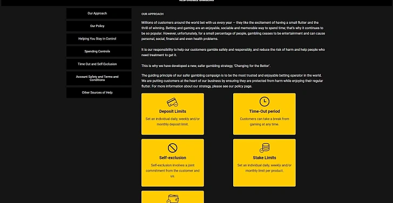Viewport: 393px width, 203px height.
Task: Click 'Self-exclusion involves a joint commitment' text
Action: pos(172,171)
